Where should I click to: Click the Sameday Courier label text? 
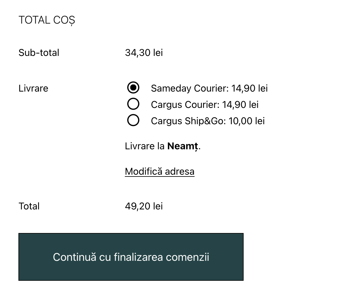[x=190, y=88]
